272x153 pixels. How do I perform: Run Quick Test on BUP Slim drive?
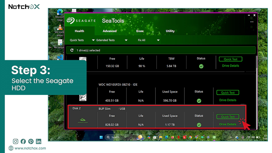pos(228,117)
